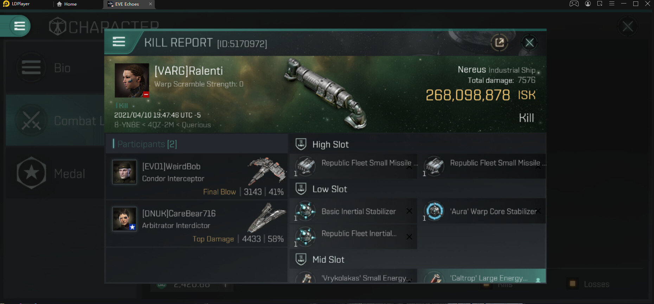
Task: Open the green main menu button
Action: pyautogui.click(x=19, y=26)
